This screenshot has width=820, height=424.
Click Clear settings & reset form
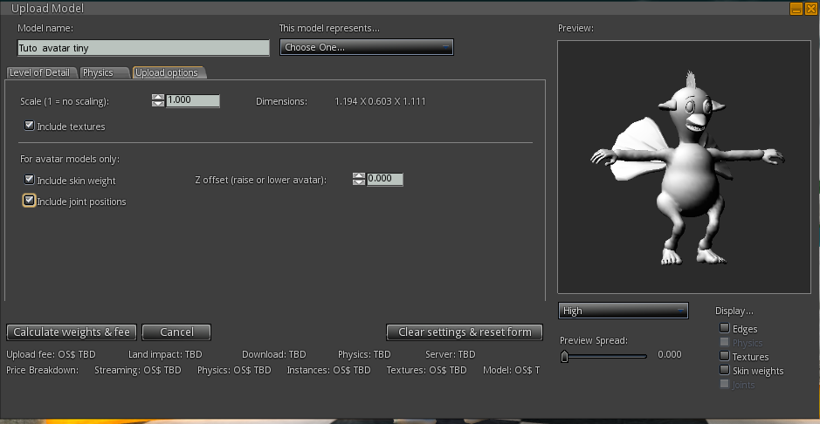(465, 332)
